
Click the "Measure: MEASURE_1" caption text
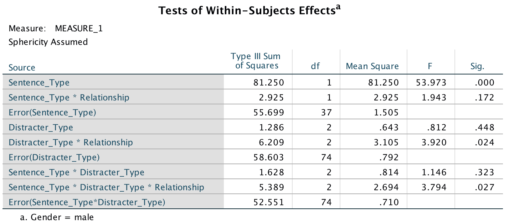pos(56,28)
